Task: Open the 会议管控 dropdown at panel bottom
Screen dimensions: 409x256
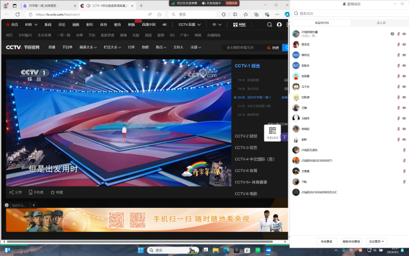Action: tap(377, 241)
